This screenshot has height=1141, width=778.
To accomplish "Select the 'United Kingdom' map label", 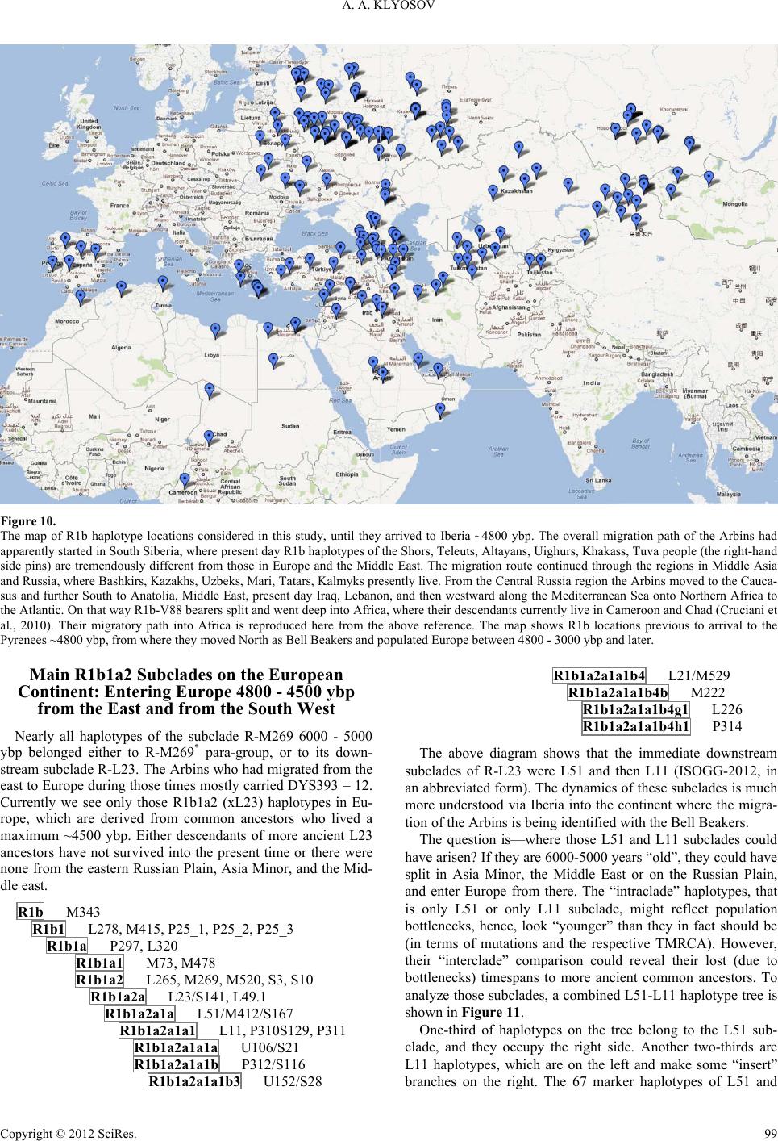I will click(x=87, y=124).
